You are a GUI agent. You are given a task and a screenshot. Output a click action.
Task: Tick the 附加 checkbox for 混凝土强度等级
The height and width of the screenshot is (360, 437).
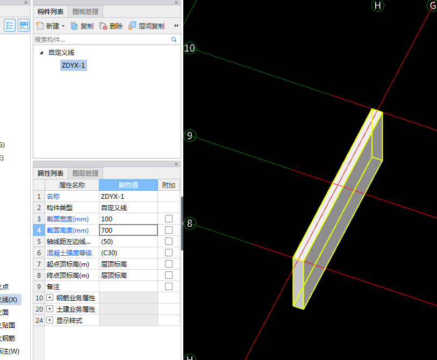click(169, 253)
